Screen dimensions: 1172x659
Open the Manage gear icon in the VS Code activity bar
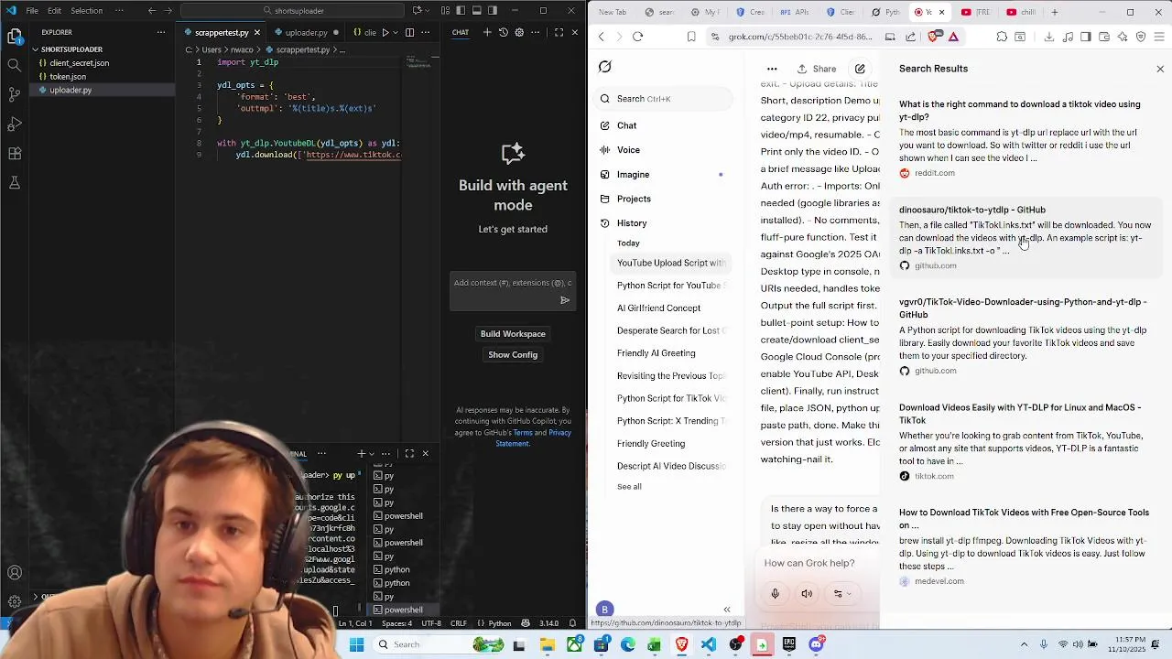[15, 601]
